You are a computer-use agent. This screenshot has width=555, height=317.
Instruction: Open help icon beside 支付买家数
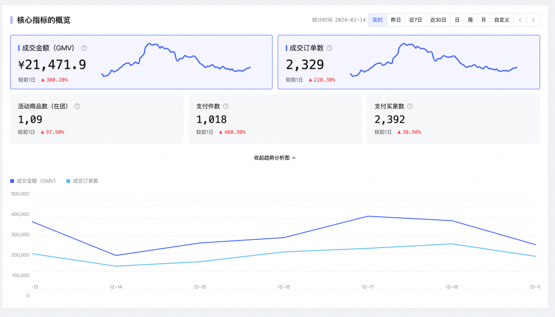pos(410,106)
